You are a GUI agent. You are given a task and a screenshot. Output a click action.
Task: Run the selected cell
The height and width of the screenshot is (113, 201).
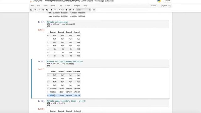(61, 10)
